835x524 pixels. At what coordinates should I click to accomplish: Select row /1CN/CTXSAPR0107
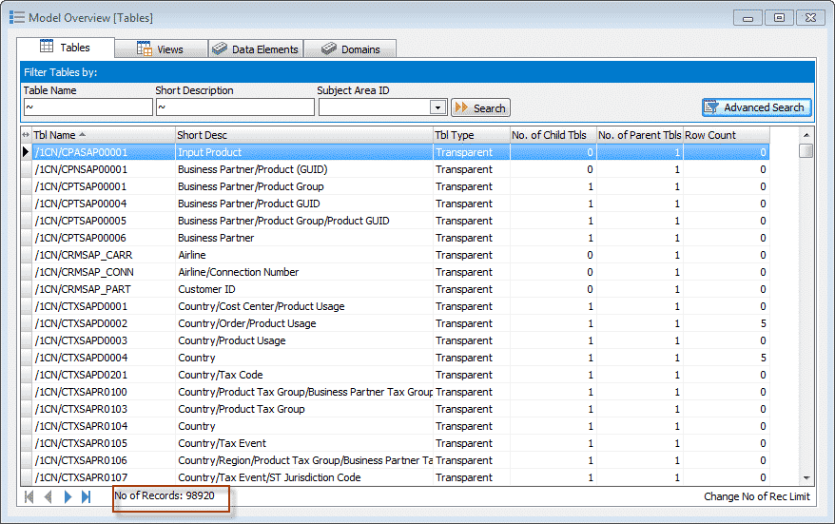[395, 477]
